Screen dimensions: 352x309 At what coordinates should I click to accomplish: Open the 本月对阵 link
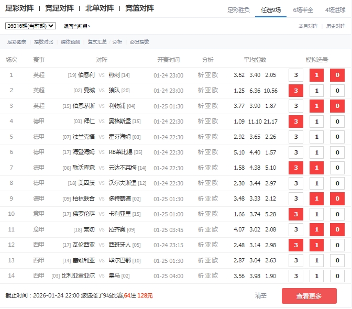click(x=308, y=26)
